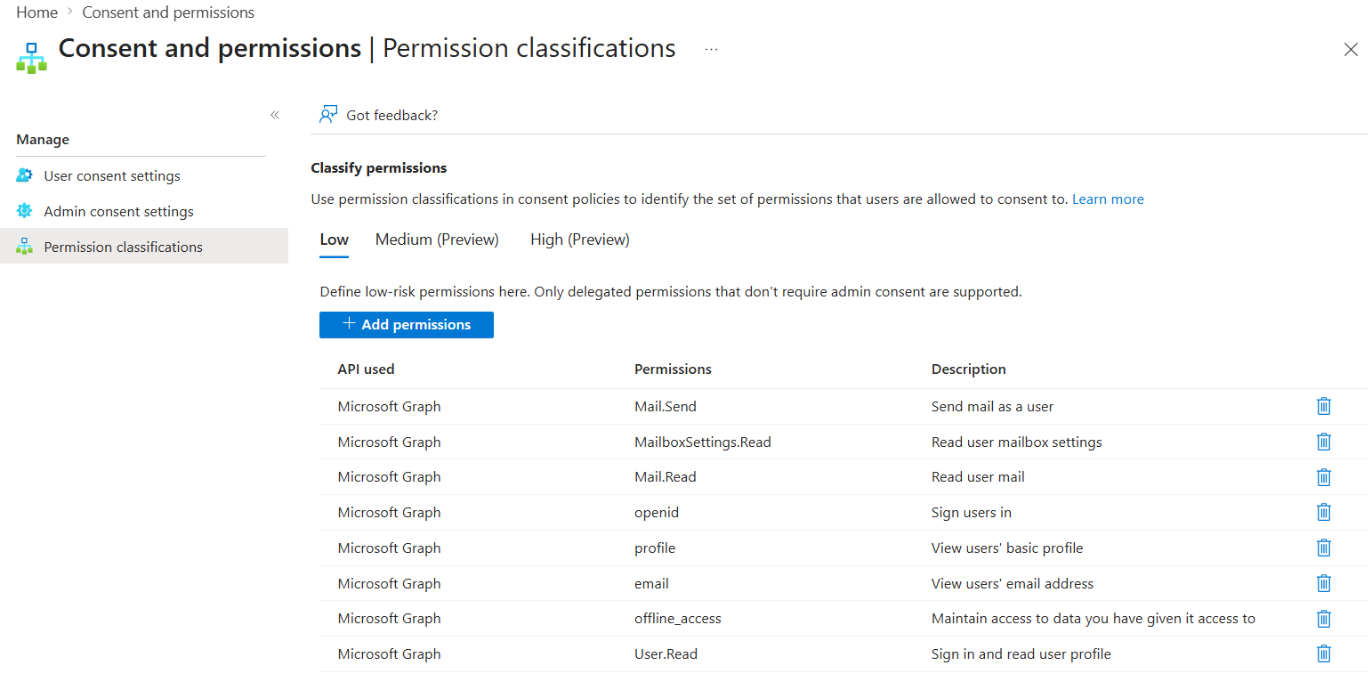Remove the MailboxSettings.Read classification

pyautogui.click(x=1323, y=441)
